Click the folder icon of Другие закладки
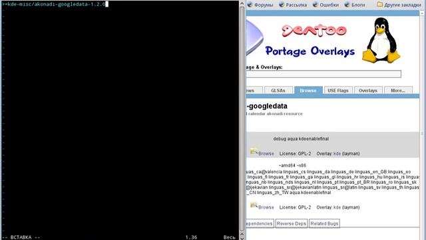The image size is (426, 240). pyautogui.click(x=380, y=5)
